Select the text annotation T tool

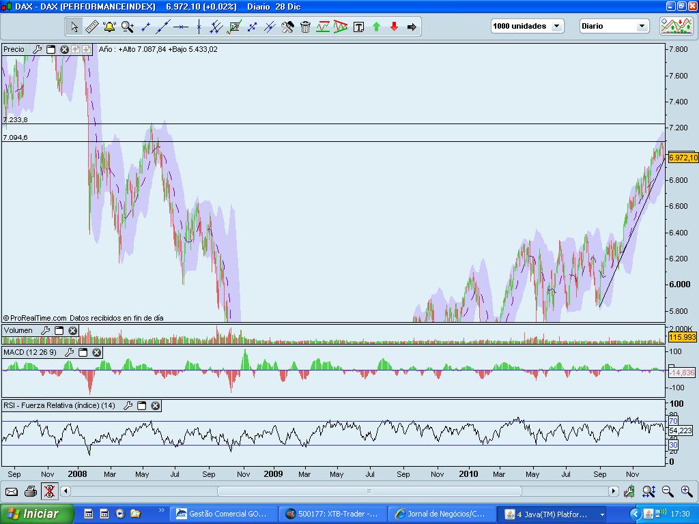[358, 27]
